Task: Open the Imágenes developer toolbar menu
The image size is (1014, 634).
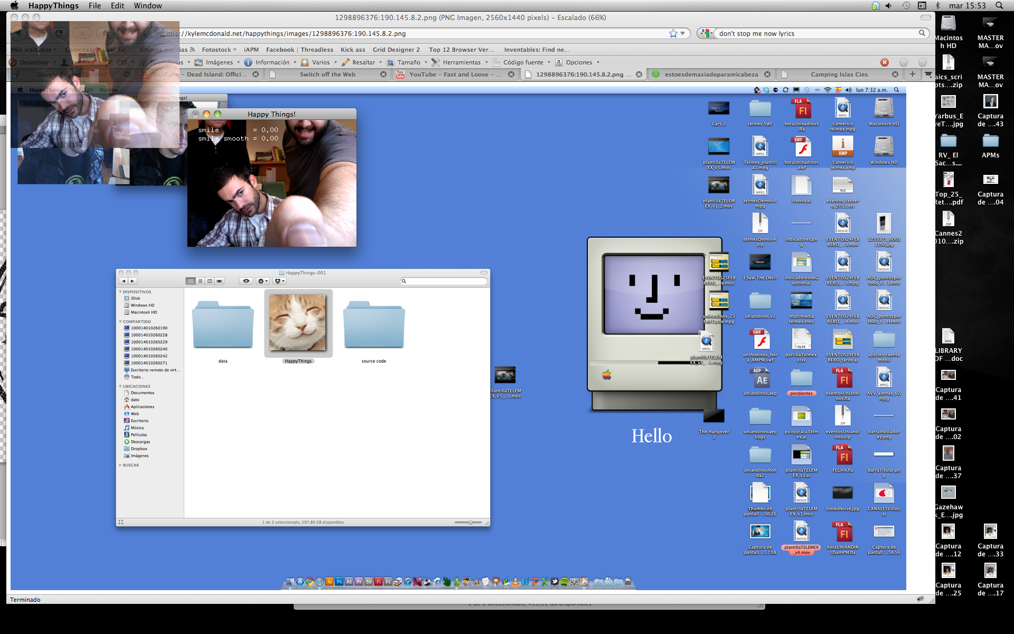Action: pyautogui.click(x=219, y=62)
